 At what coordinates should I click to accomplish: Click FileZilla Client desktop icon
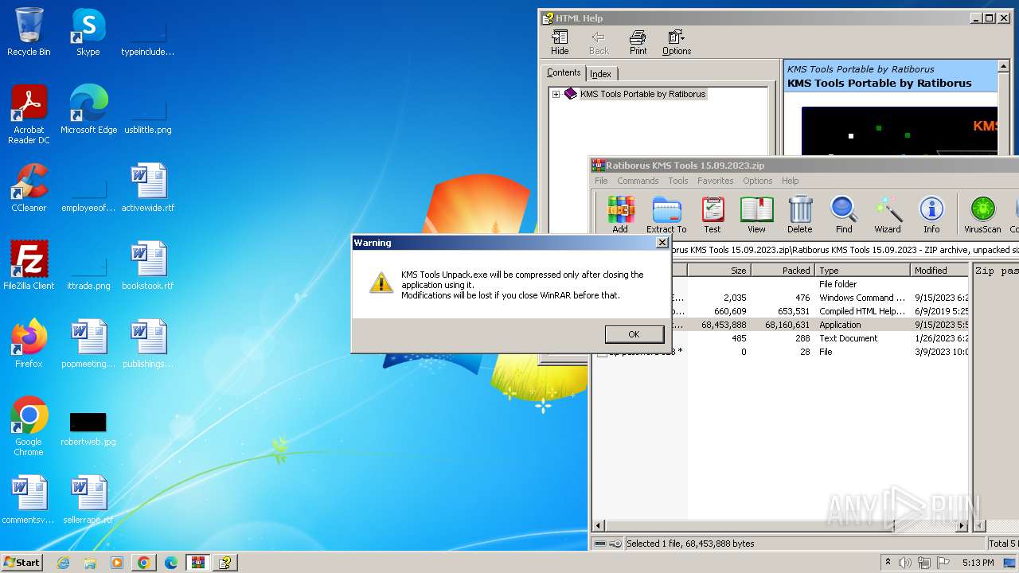click(x=29, y=266)
